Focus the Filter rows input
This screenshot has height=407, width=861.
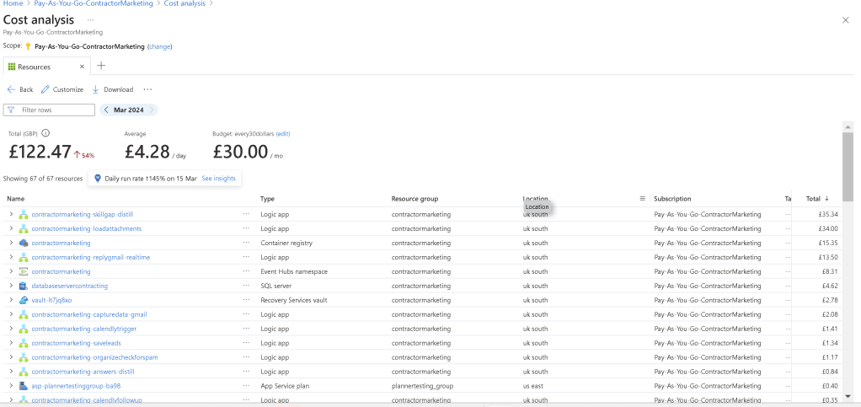click(x=49, y=110)
